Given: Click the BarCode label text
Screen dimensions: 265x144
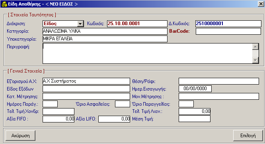Looking at the screenshot, I should click(x=179, y=31).
